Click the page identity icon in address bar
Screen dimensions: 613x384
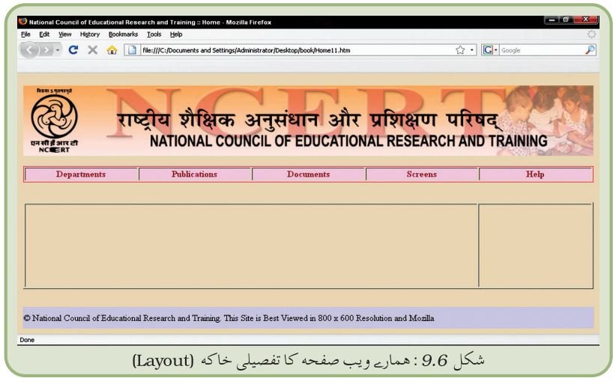(132, 50)
